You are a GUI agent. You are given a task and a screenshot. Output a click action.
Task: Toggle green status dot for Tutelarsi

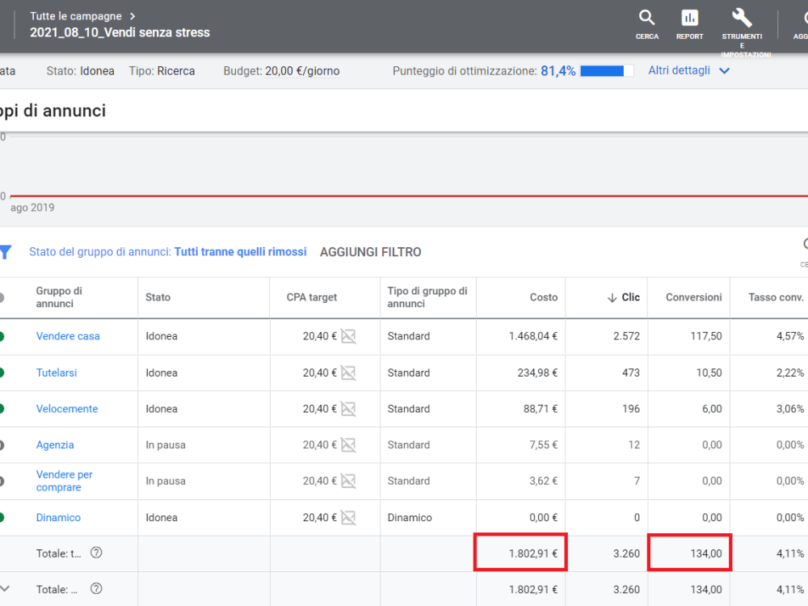point(2,372)
